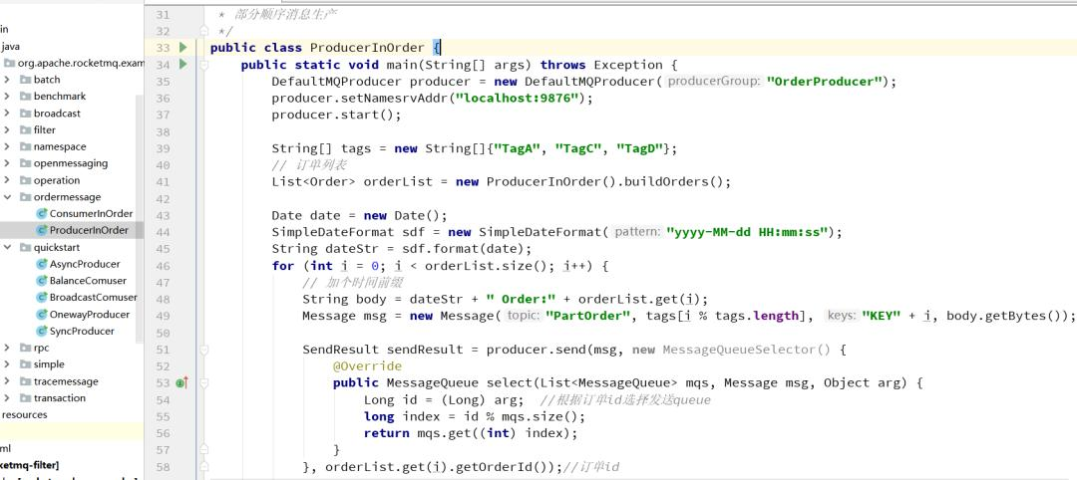Screen dimensions: 1077x480
Task: Fold the for loop at line 46
Action: [x=204, y=266]
